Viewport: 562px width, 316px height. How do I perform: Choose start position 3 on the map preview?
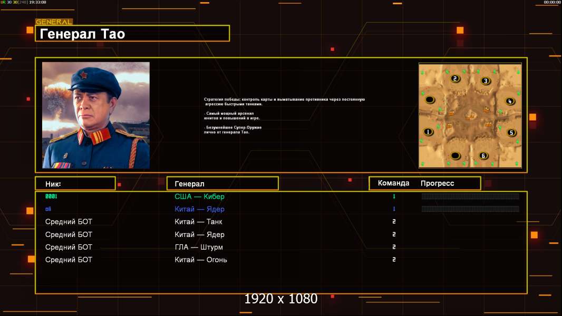[x=486, y=81]
